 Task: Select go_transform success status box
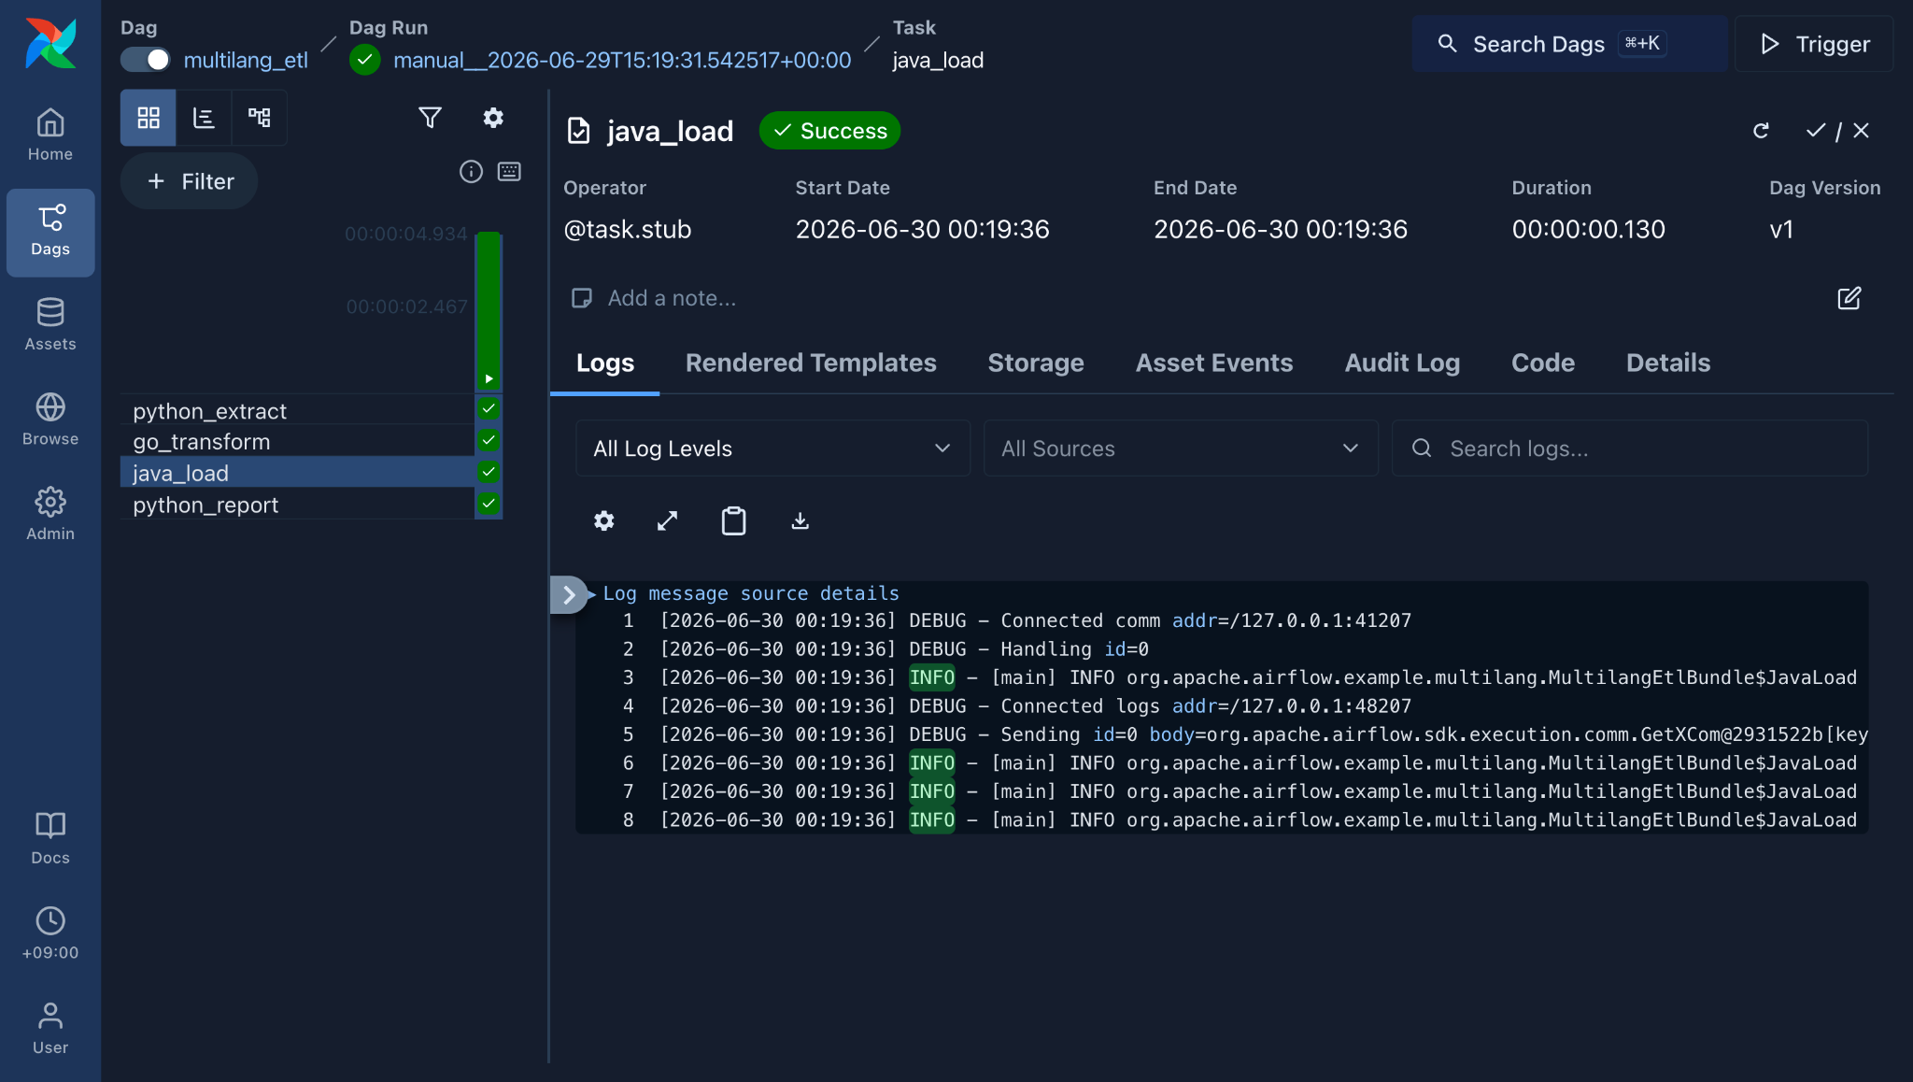coord(489,440)
